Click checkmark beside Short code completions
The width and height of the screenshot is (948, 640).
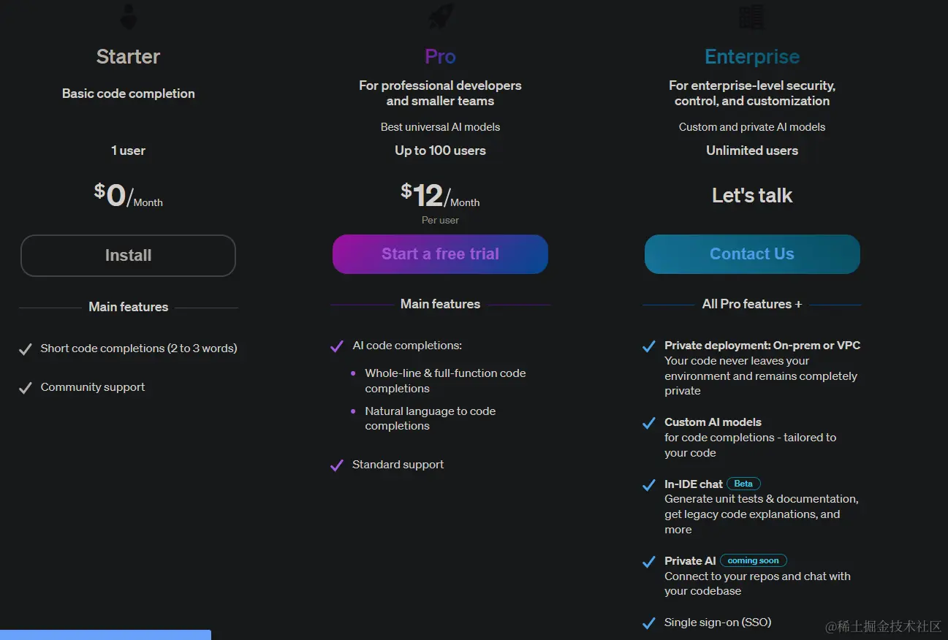point(26,349)
